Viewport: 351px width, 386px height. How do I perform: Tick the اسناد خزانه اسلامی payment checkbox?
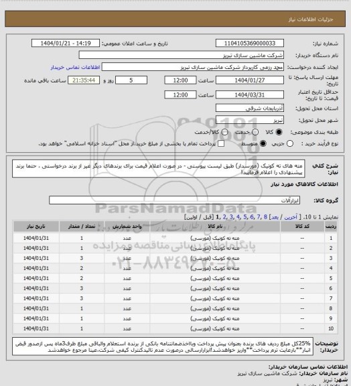pyautogui.click(x=221, y=143)
